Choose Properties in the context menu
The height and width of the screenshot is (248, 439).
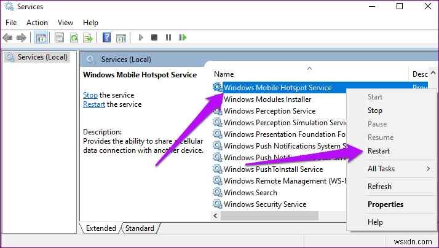point(386,204)
